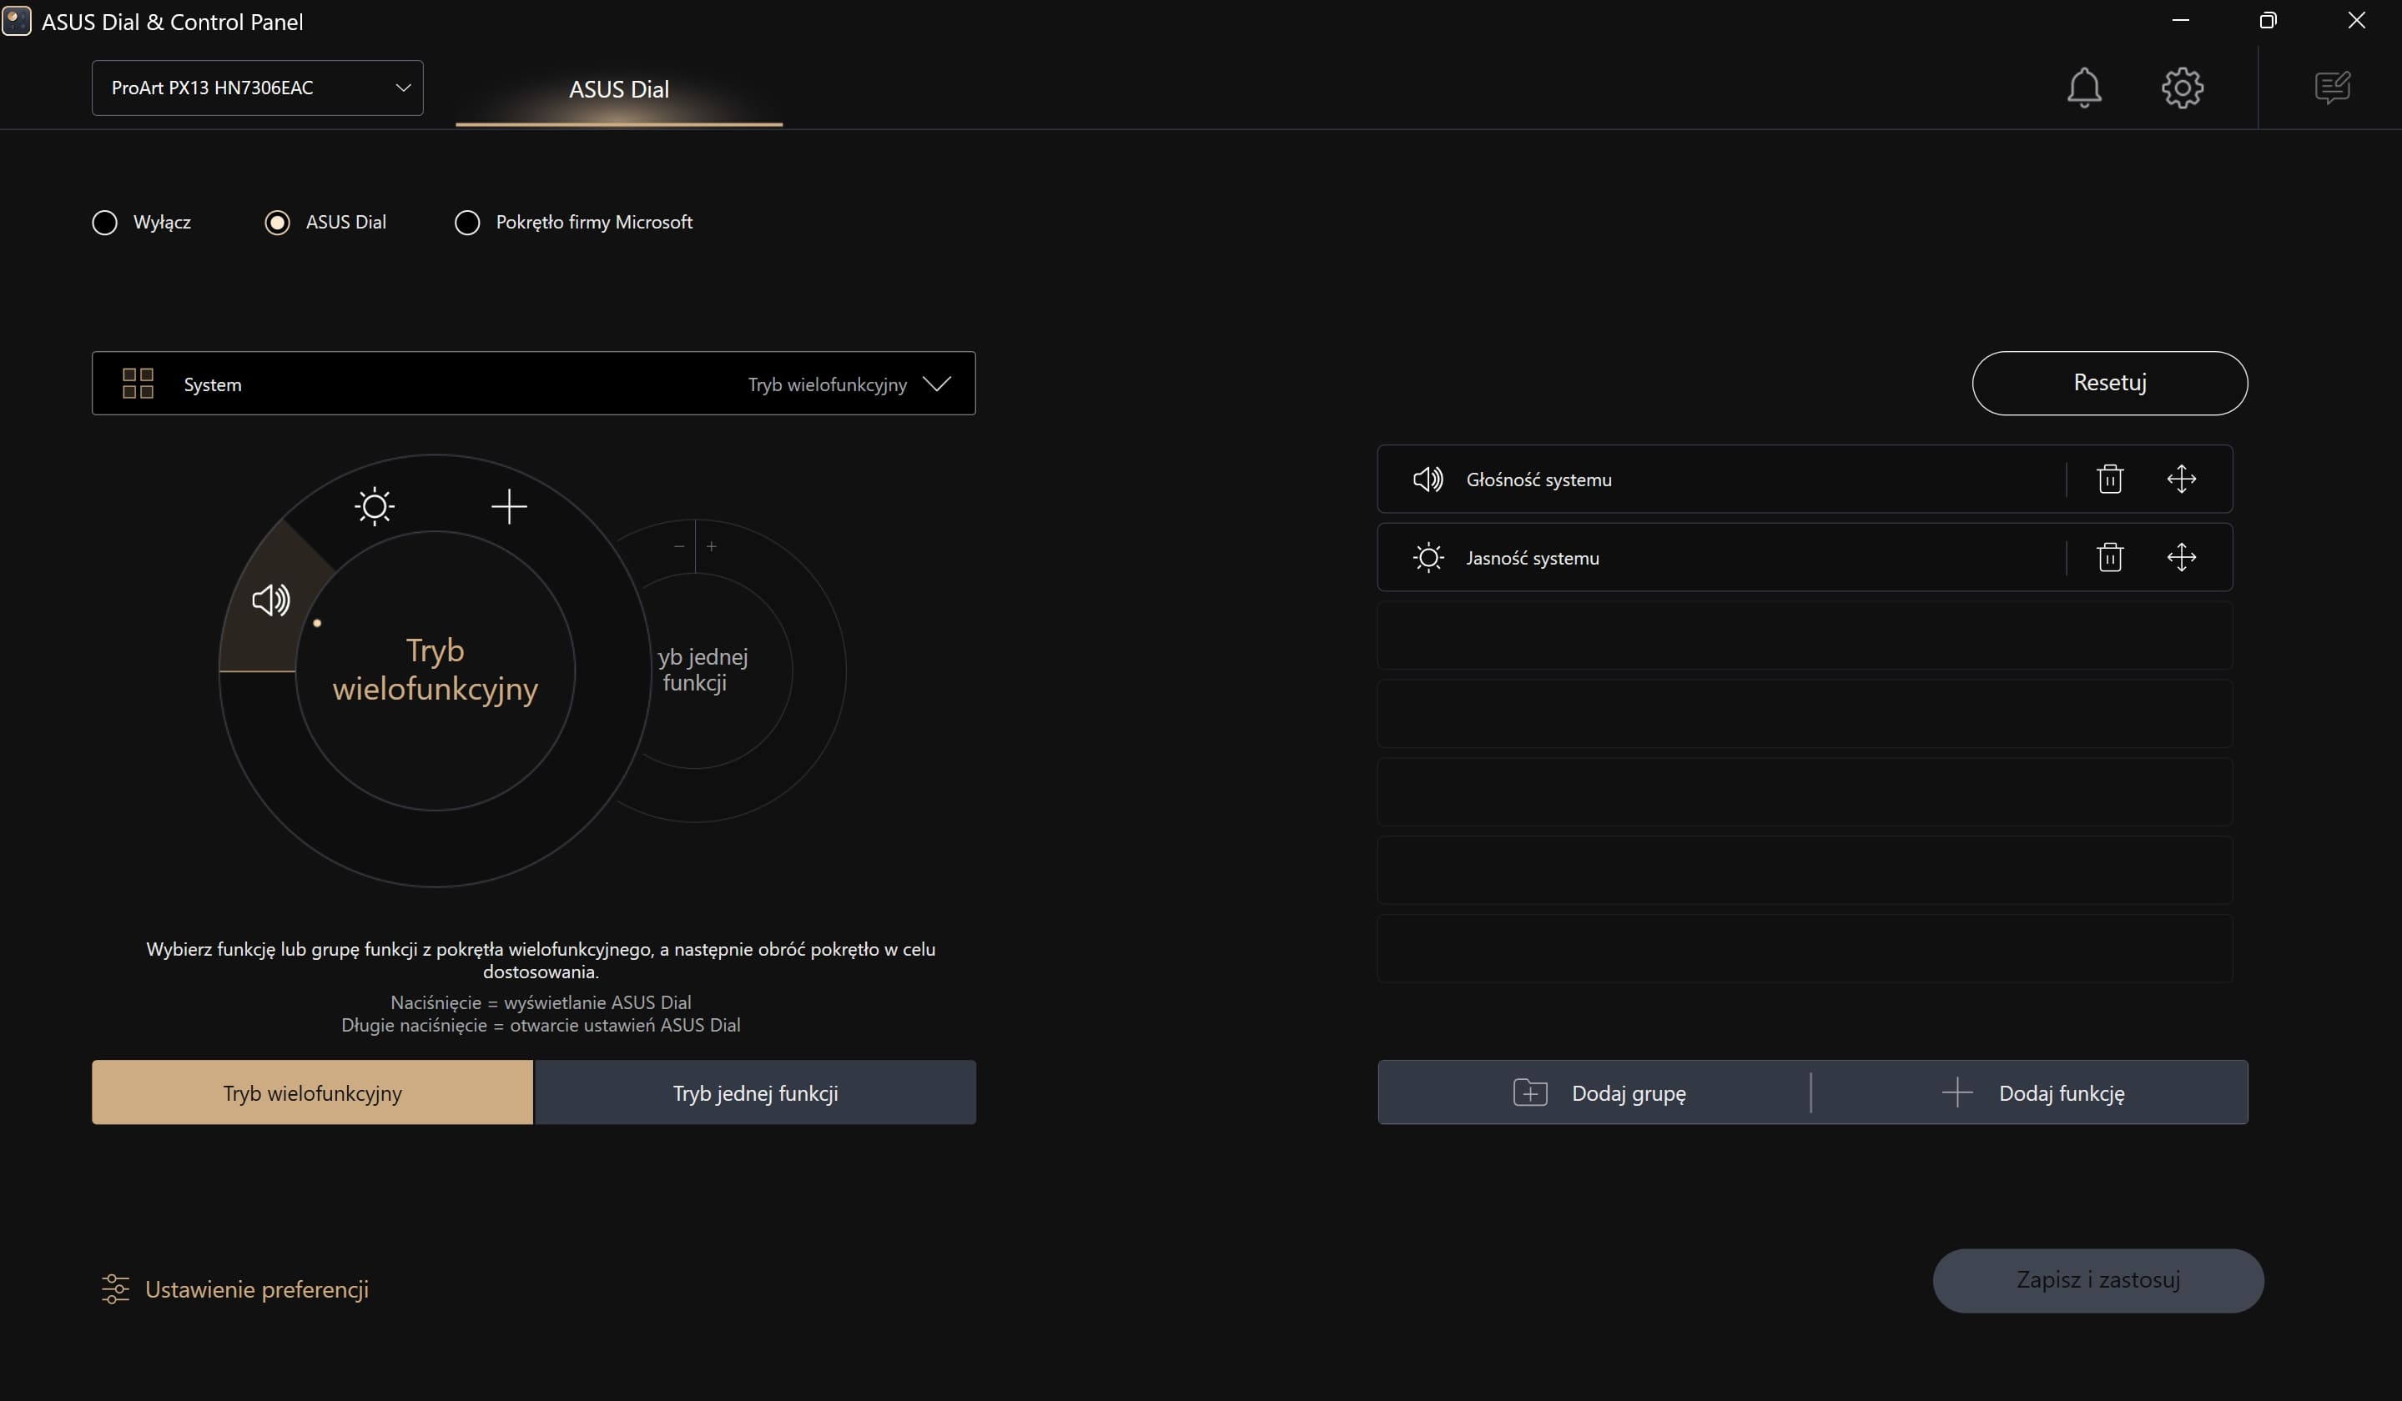Select the ASUS Dial radio option

coord(277,223)
